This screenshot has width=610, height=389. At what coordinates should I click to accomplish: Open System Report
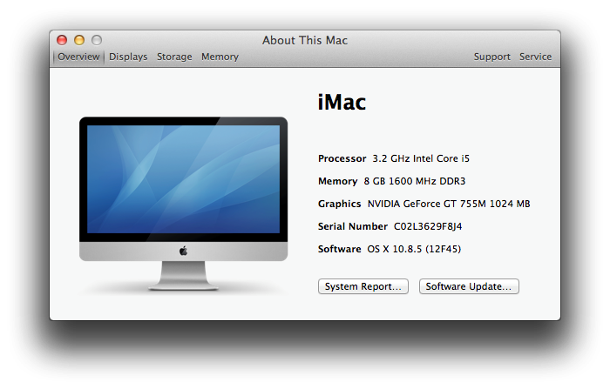click(363, 286)
